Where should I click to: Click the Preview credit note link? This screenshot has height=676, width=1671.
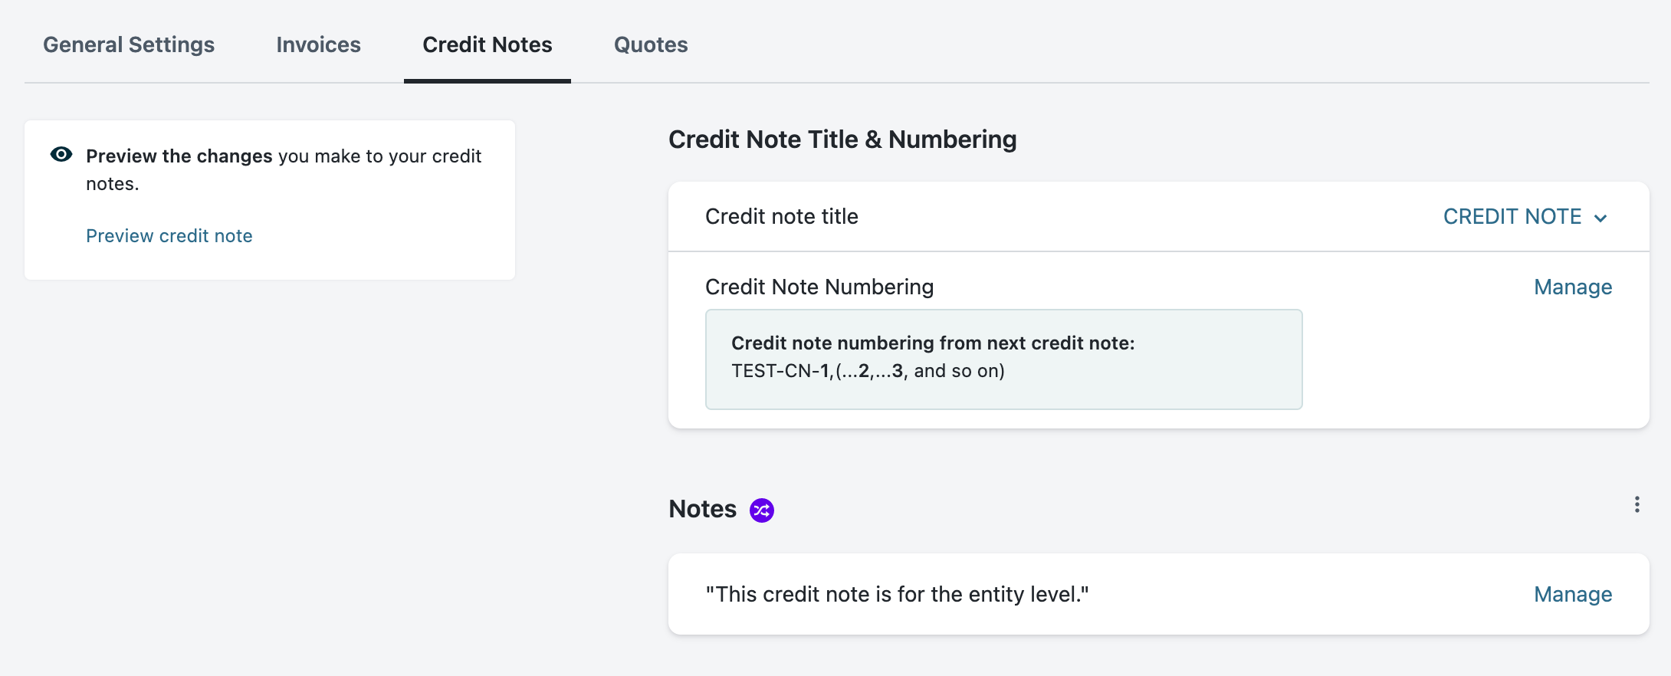pos(169,236)
